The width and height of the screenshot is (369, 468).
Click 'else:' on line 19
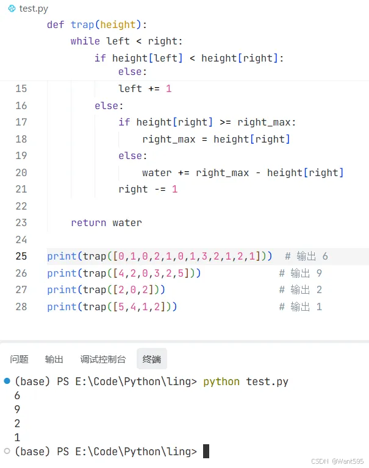click(x=133, y=156)
